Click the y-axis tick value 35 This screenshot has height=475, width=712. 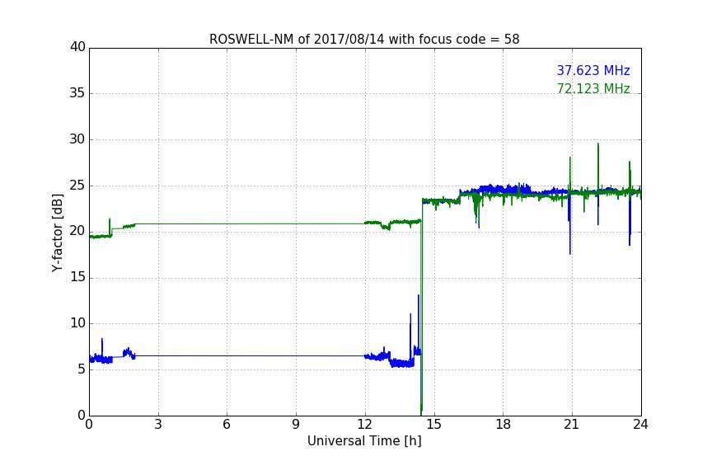click(77, 93)
